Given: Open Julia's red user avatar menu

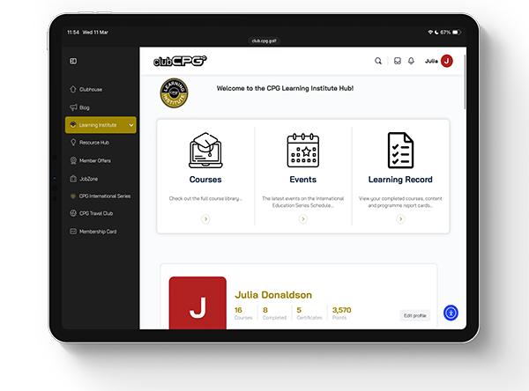Looking at the screenshot, I should 446,61.
